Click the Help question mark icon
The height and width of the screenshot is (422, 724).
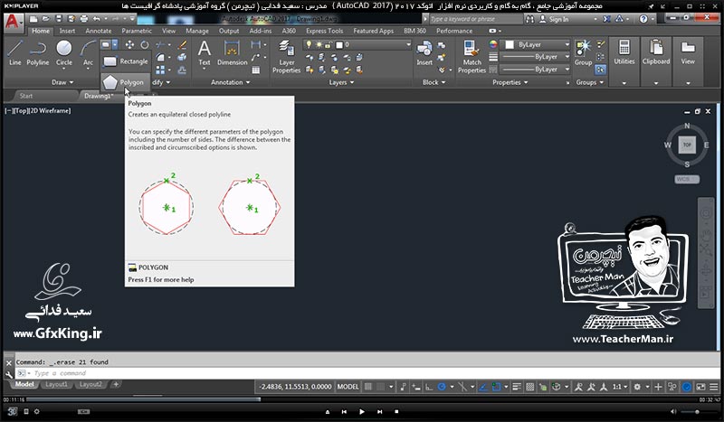[643, 19]
